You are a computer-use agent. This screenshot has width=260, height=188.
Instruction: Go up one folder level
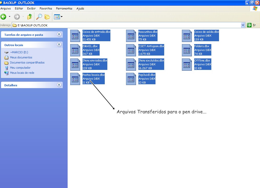pos(30,17)
